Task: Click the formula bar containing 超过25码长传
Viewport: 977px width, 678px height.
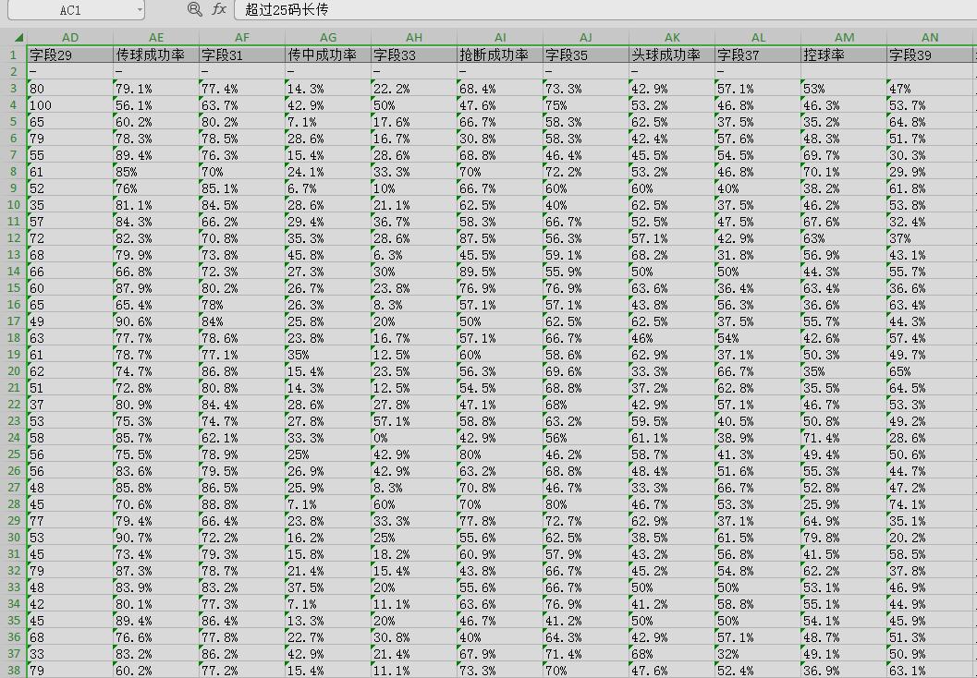Action: click(x=601, y=9)
